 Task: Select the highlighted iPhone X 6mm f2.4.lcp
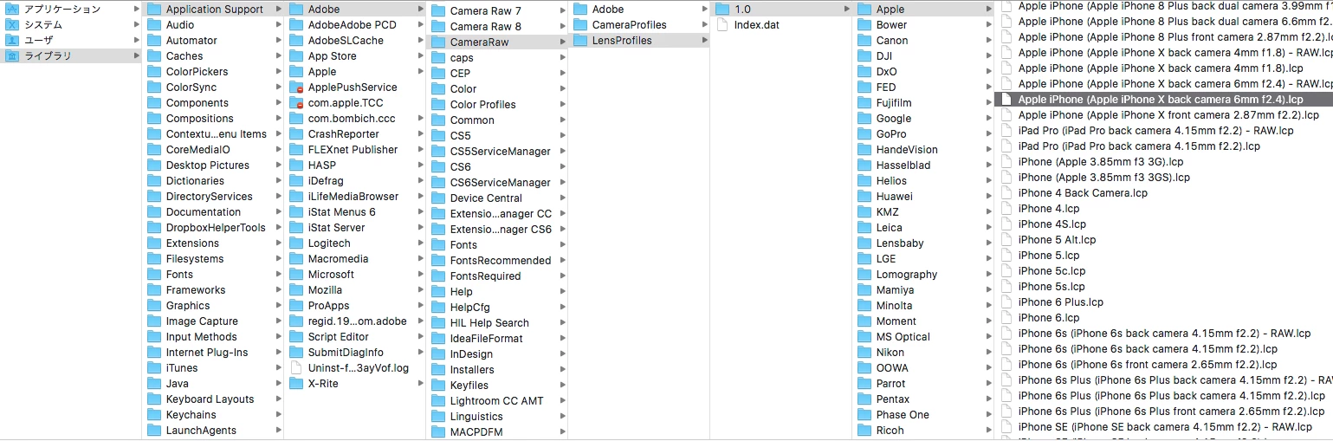click(1164, 99)
